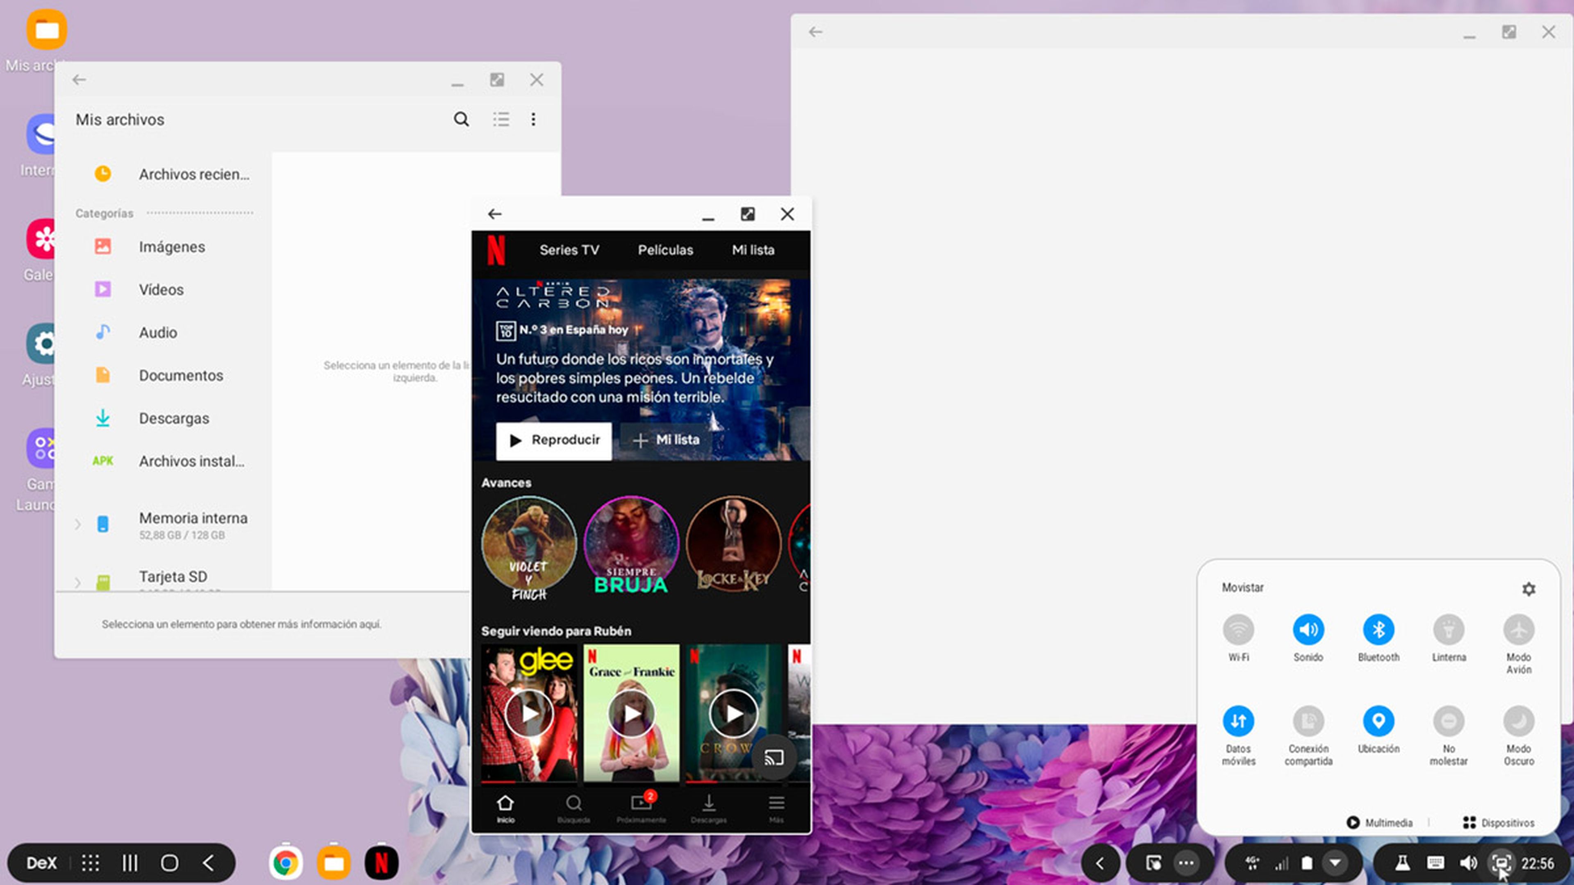The height and width of the screenshot is (885, 1574).
Task: Toggle Bluetooth in quick panel
Action: 1378,630
